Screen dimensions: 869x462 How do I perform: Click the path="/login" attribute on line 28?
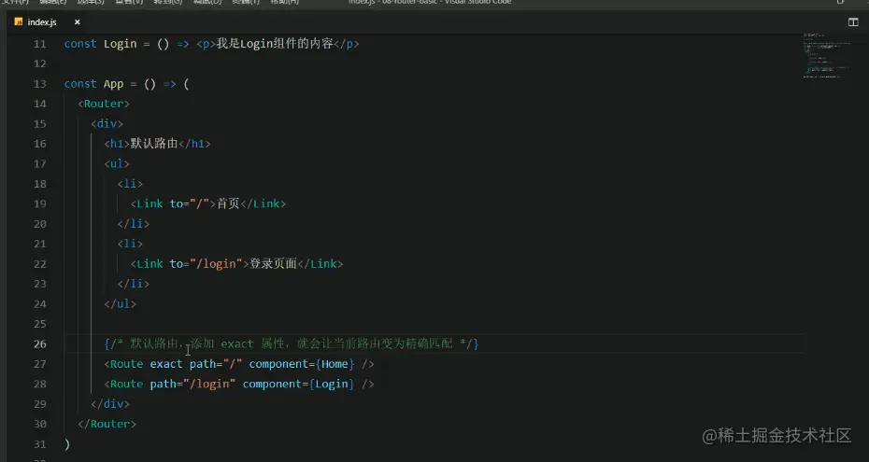pyautogui.click(x=192, y=384)
